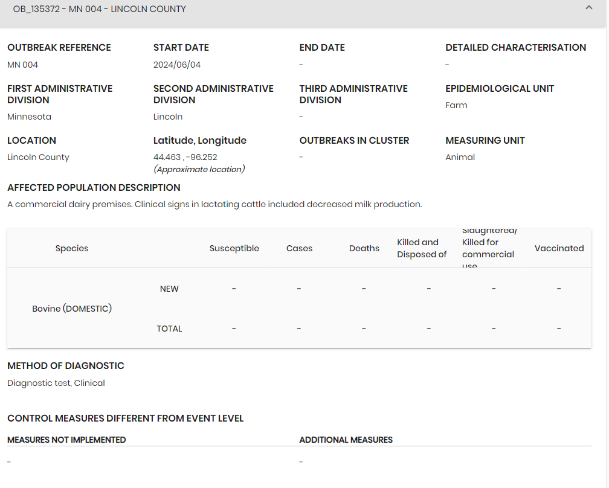Click the latitude longitude coordinates value
This screenshot has width=609, height=488.
coord(185,157)
